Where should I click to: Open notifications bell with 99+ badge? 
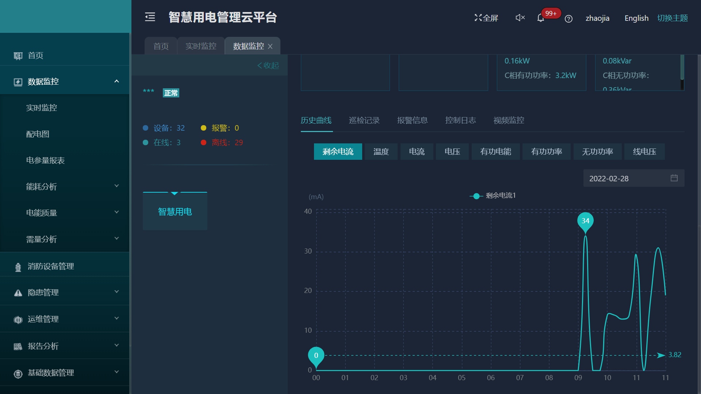coord(541,18)
